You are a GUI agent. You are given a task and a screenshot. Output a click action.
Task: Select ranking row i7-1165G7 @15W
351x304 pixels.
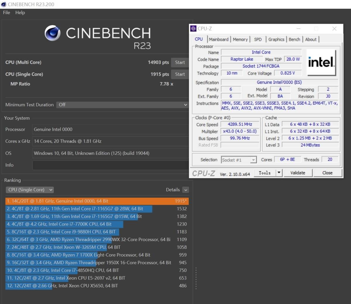97,217
